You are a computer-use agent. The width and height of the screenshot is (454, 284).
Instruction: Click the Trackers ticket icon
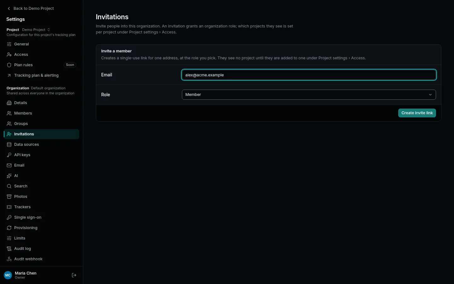click(9, 207)
